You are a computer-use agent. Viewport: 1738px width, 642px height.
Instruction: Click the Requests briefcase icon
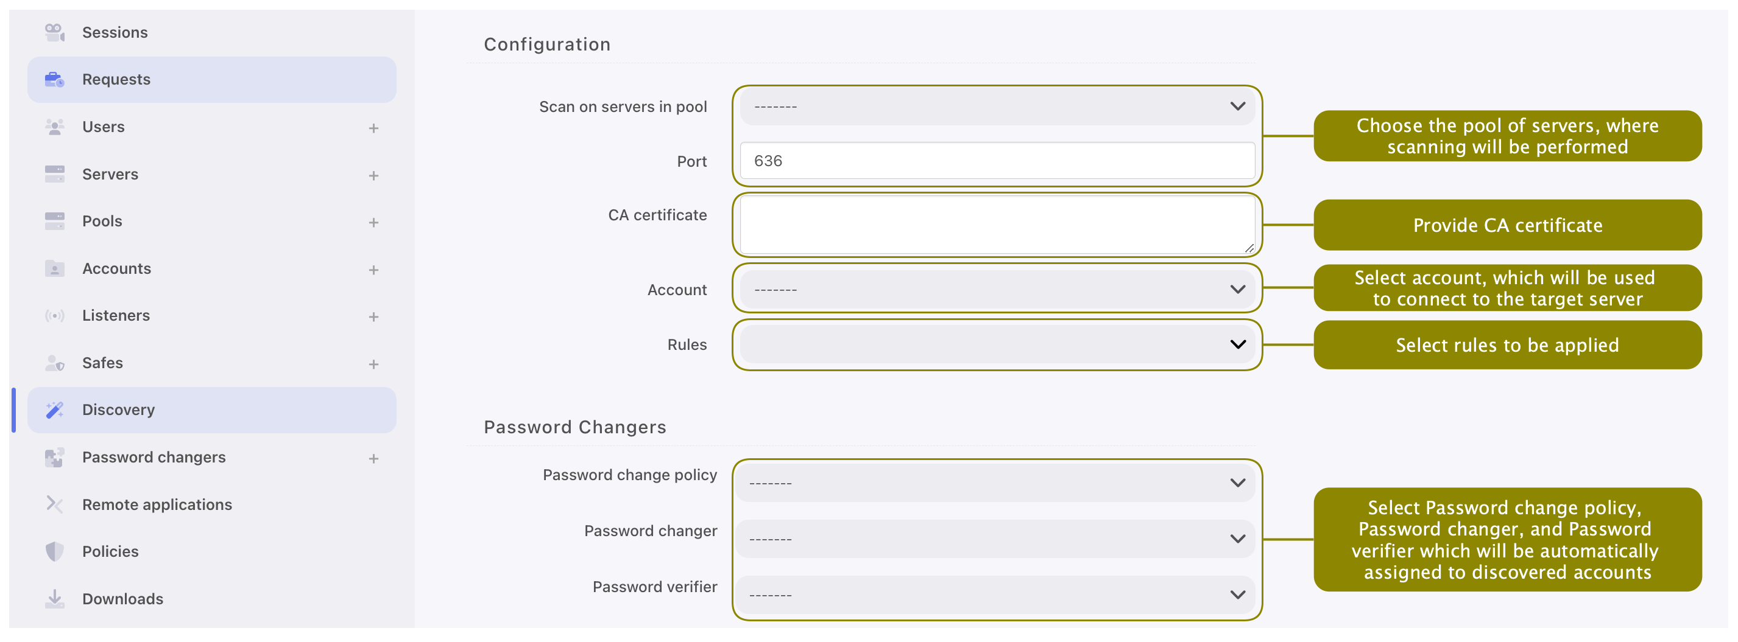tap(55, 80)
